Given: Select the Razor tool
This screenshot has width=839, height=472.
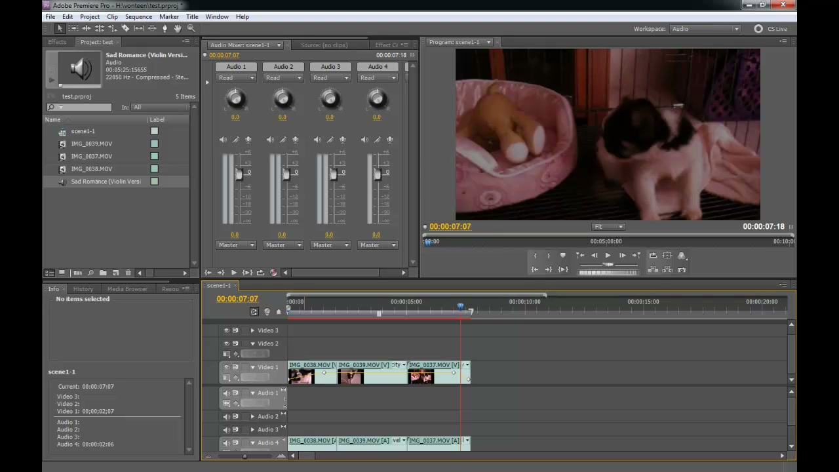Looking at the screenshot, I should (x=125, y=28).
